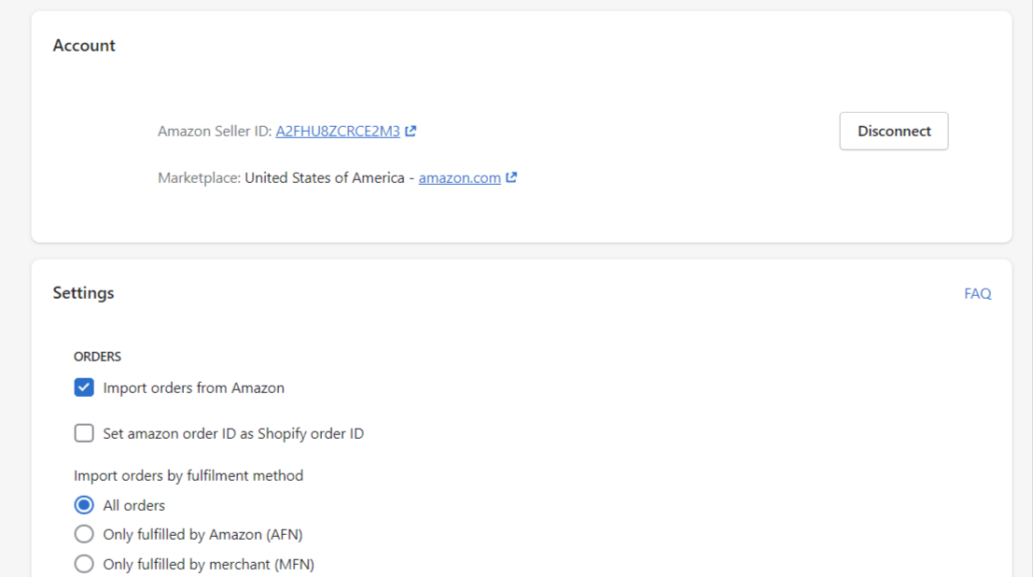The height and width of the screenshot is (577, 1033).
Task: Click the ORDERS subsection heading
Action: point(97,357)
